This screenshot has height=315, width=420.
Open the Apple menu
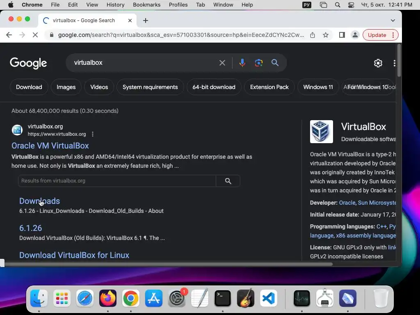click(x=11, y=5)
